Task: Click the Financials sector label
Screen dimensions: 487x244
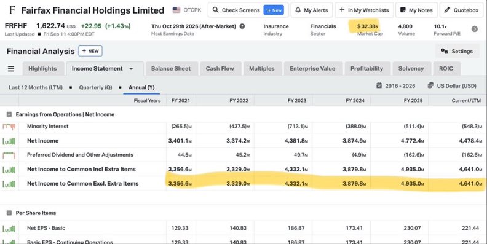Action: pyautogui.click(x=323, y=26)
